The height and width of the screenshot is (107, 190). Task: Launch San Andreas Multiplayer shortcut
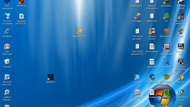(x=181, y=16)
